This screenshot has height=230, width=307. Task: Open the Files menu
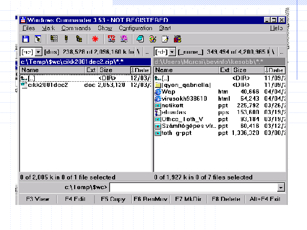point(29,28)
